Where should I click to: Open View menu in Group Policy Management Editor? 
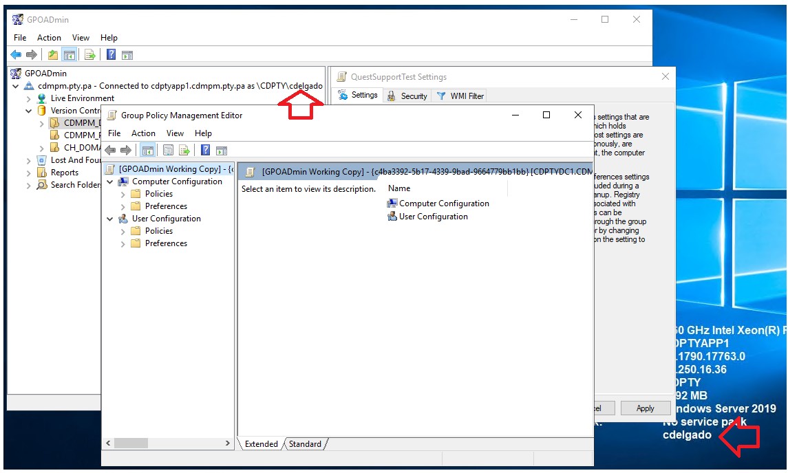click(175, 133)
